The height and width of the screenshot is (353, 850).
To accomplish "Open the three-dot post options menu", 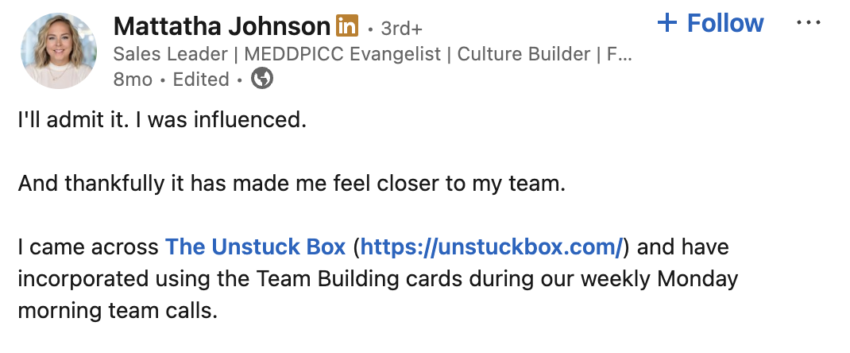I will pos(809,23).
